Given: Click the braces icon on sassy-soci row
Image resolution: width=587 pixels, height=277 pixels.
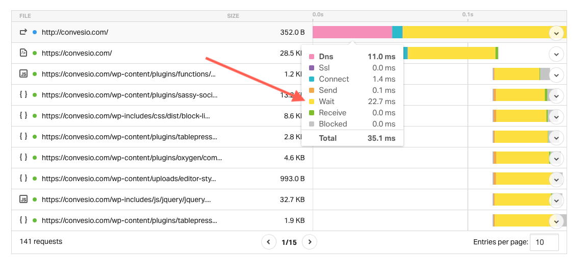Looking at the screenshot, I should point(23,95).
